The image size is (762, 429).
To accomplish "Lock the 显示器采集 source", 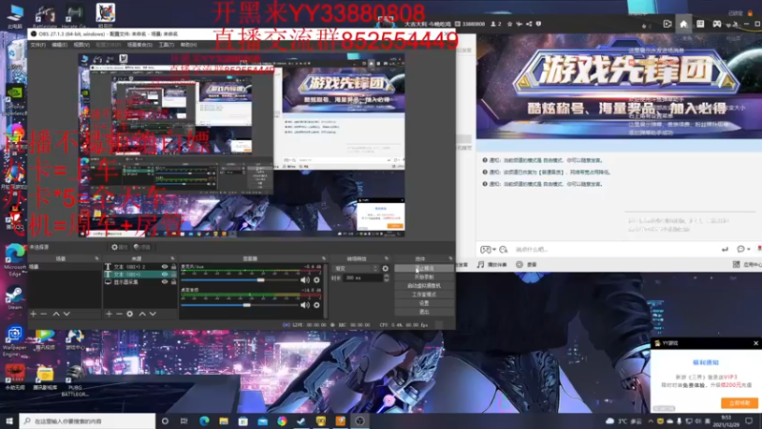I will (x=173, y=282).
